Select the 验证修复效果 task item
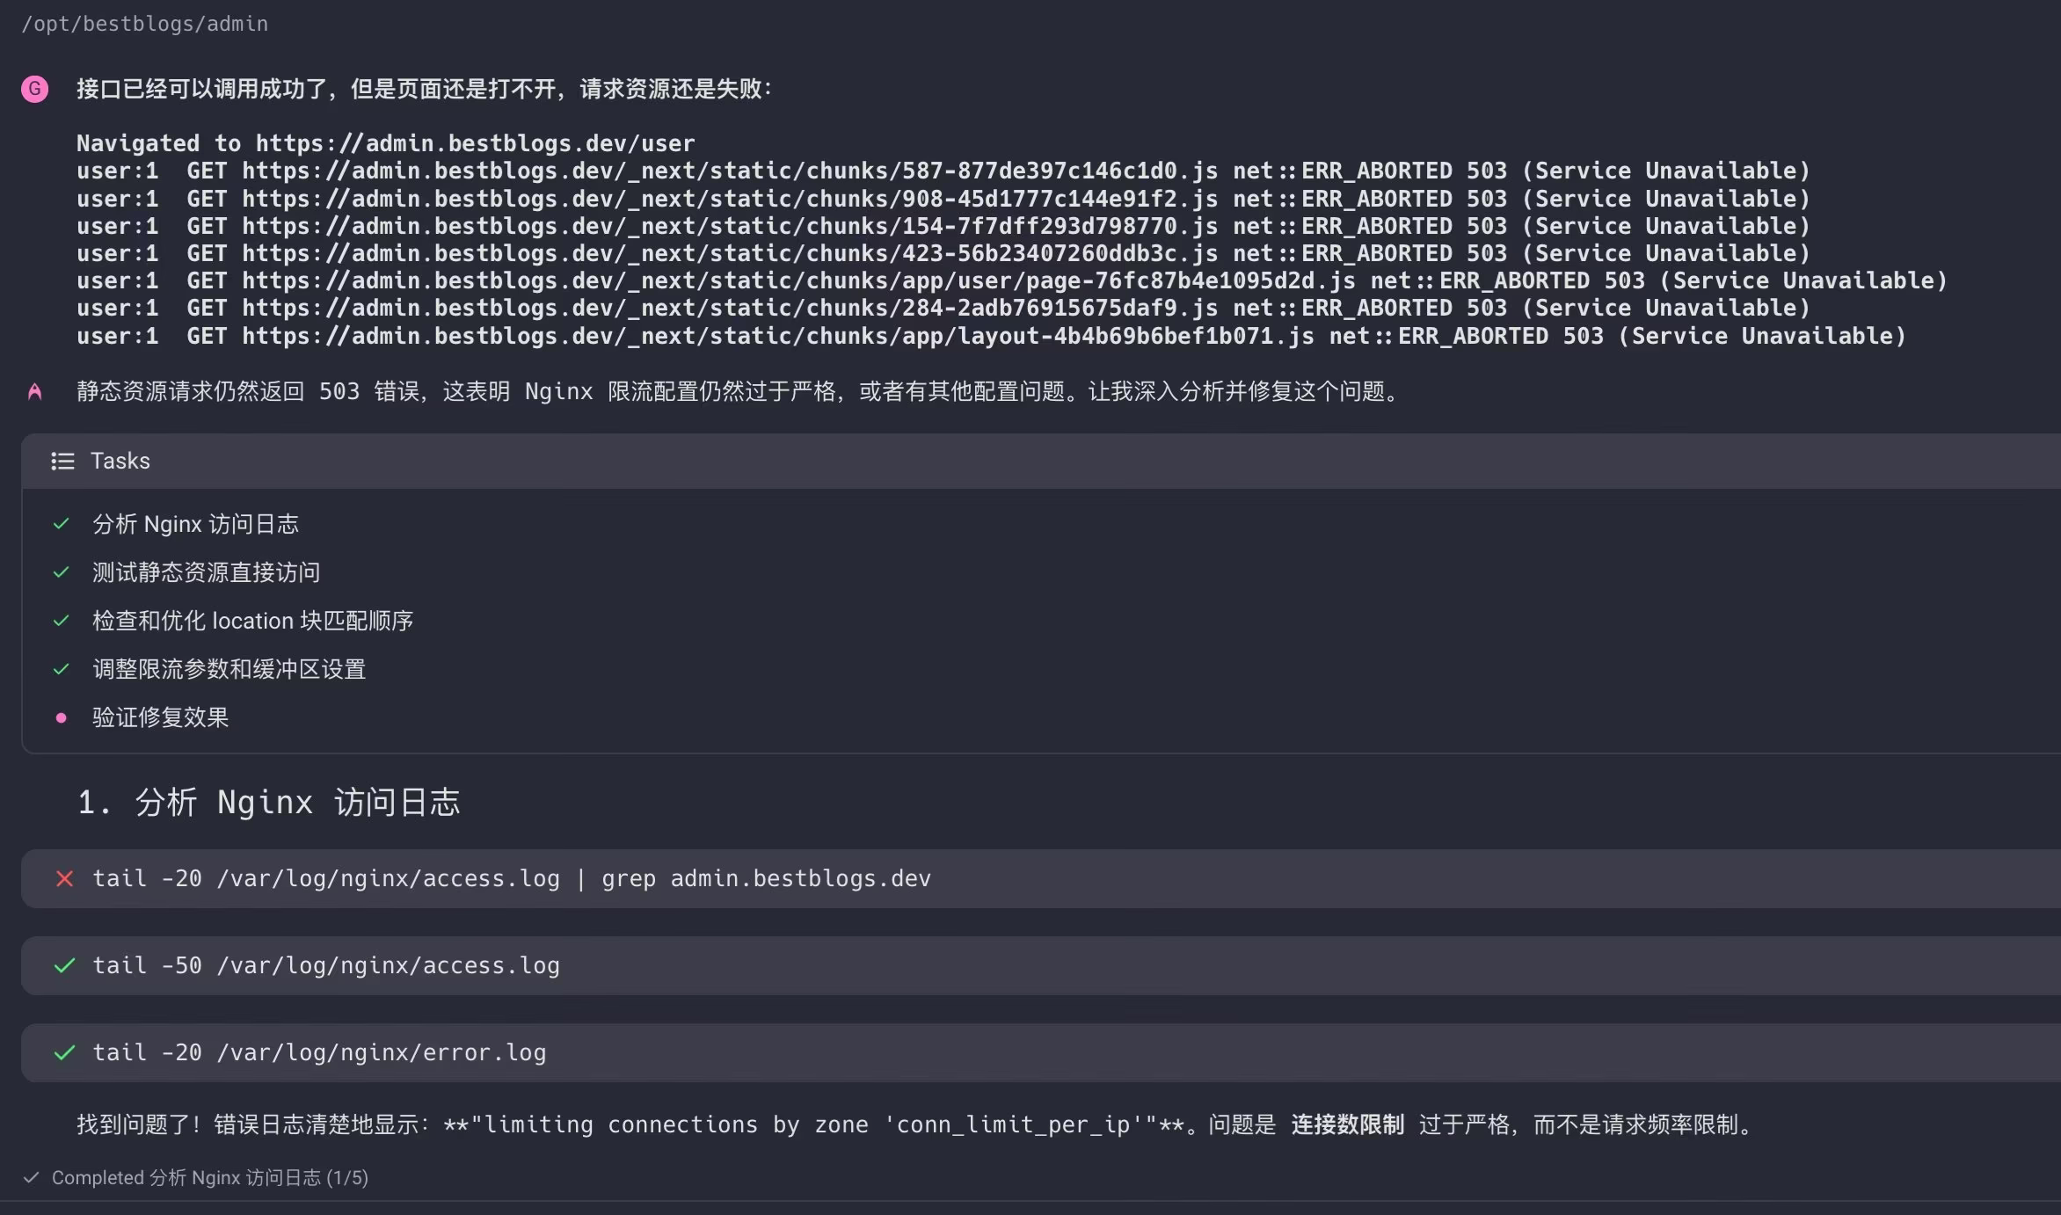 click(160, 717)
